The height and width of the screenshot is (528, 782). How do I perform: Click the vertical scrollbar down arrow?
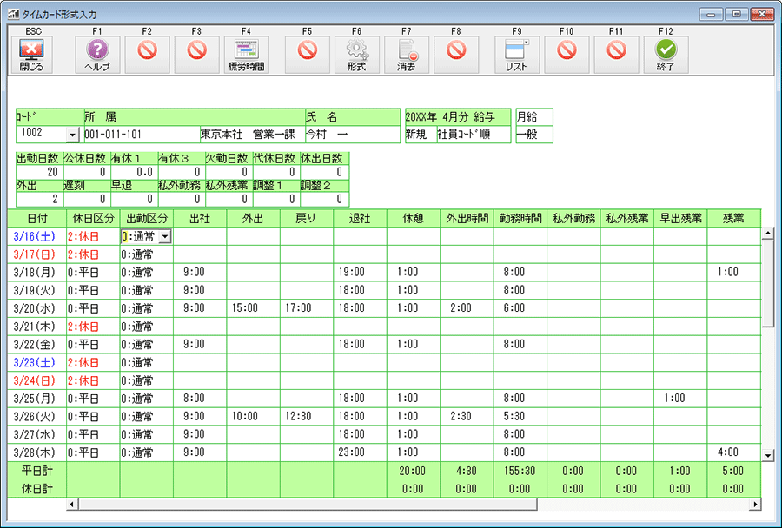coord(767,455)
